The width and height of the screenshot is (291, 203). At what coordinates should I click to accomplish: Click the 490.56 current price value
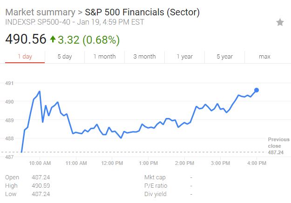tap(26, 39)
